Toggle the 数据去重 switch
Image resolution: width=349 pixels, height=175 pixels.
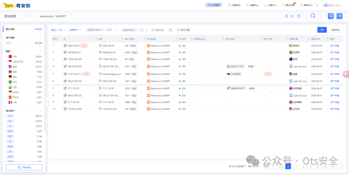coord(168,30)
